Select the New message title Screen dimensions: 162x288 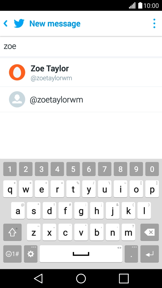click(x=55, y=23)
